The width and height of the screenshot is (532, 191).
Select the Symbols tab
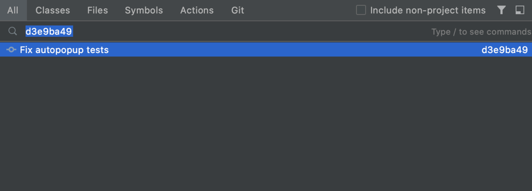point(144,10)
